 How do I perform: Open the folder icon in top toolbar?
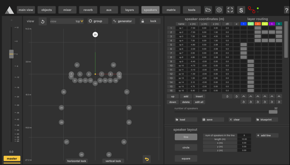pos(208,10)
